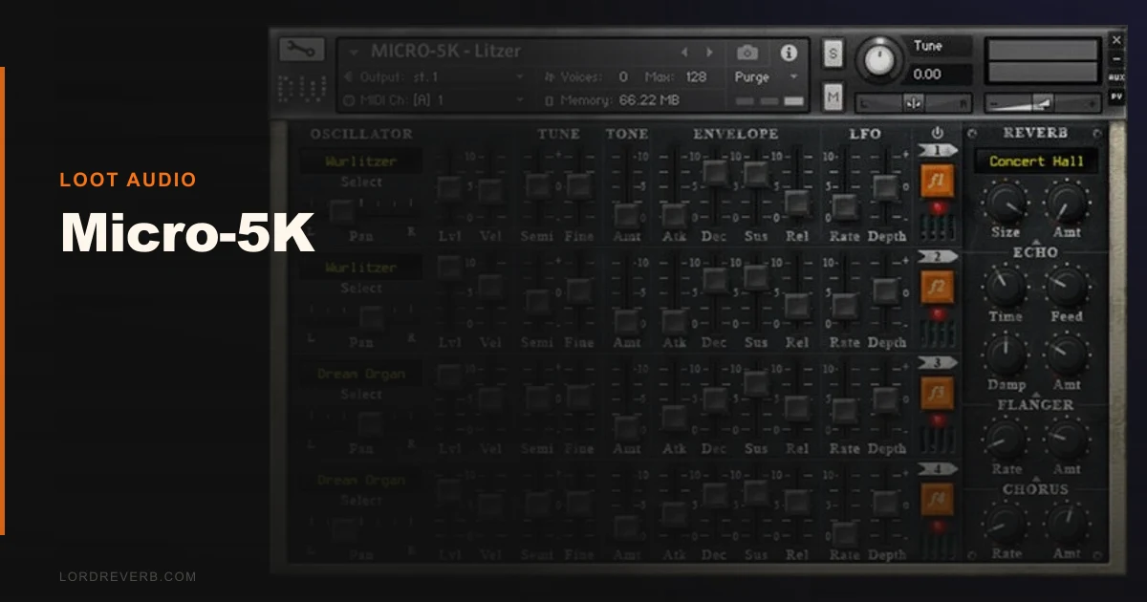The height and width of the screenshot is (602, 1147).
Task: Click the pan center icon under Tune
Action: coord(915,102)
